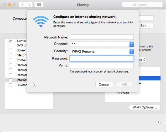Click the help button in the dialog
The image size is (166, 132).
pyautogui.click(x=35, y=84)
